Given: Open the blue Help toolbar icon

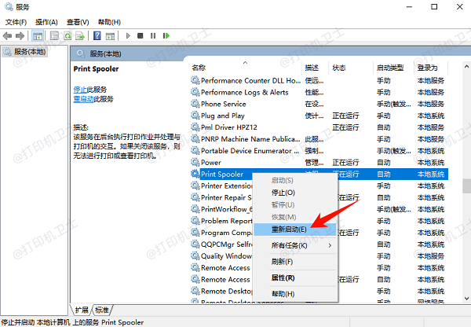Looking at the screenshot, I should pos(97,35).
